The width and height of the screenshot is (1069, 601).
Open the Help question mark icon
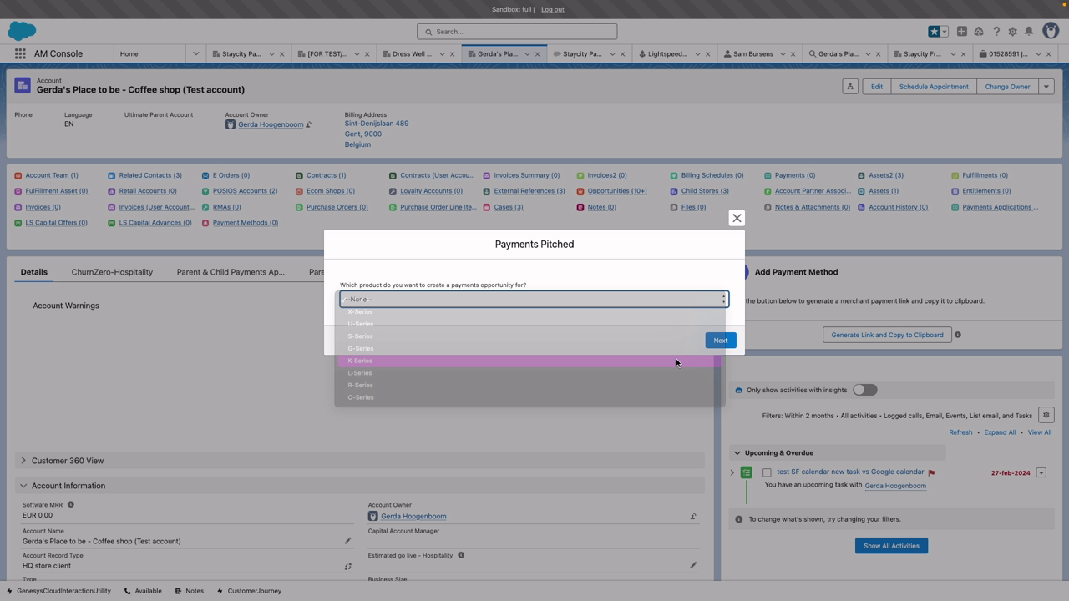click(996, 32)
